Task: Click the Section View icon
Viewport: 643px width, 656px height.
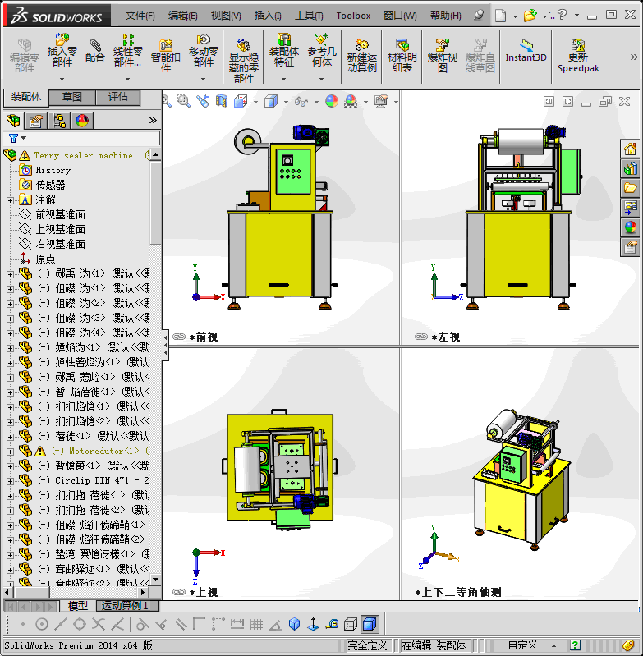Action: pyautogui.click(x=221, y=101)
